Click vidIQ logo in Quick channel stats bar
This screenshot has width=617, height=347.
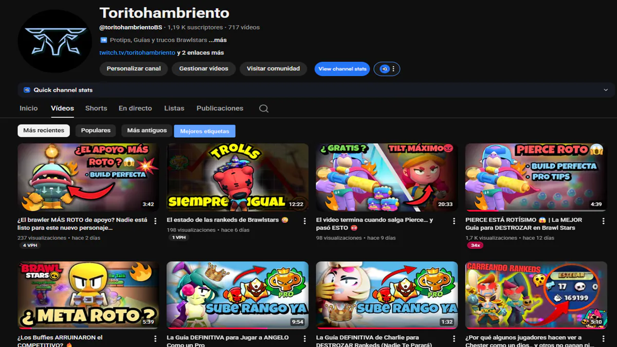(27, 90)
